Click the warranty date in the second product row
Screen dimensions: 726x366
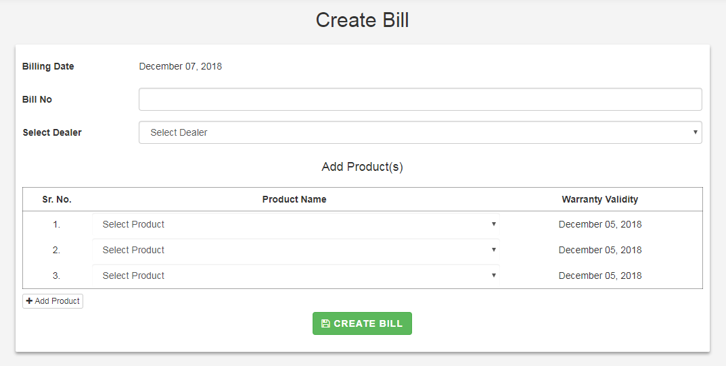coord(600,250)
